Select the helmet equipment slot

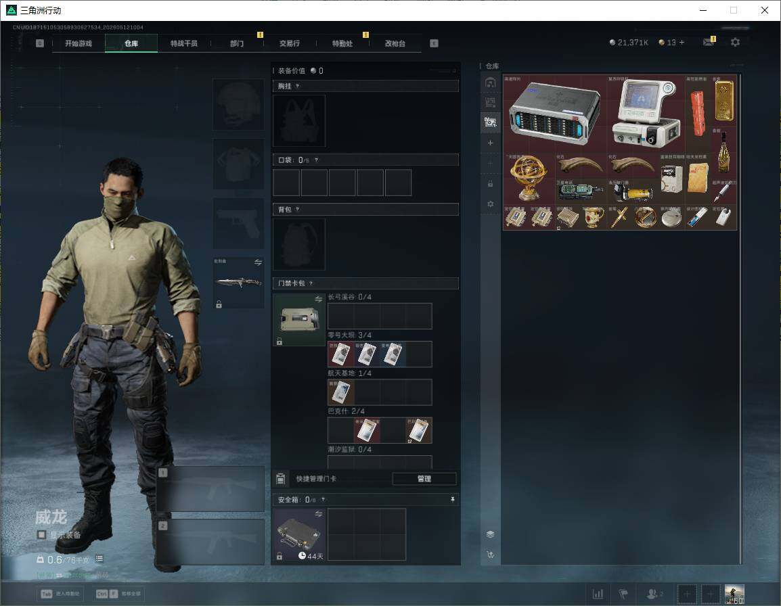pyautogui.click(x=239, y=105)
